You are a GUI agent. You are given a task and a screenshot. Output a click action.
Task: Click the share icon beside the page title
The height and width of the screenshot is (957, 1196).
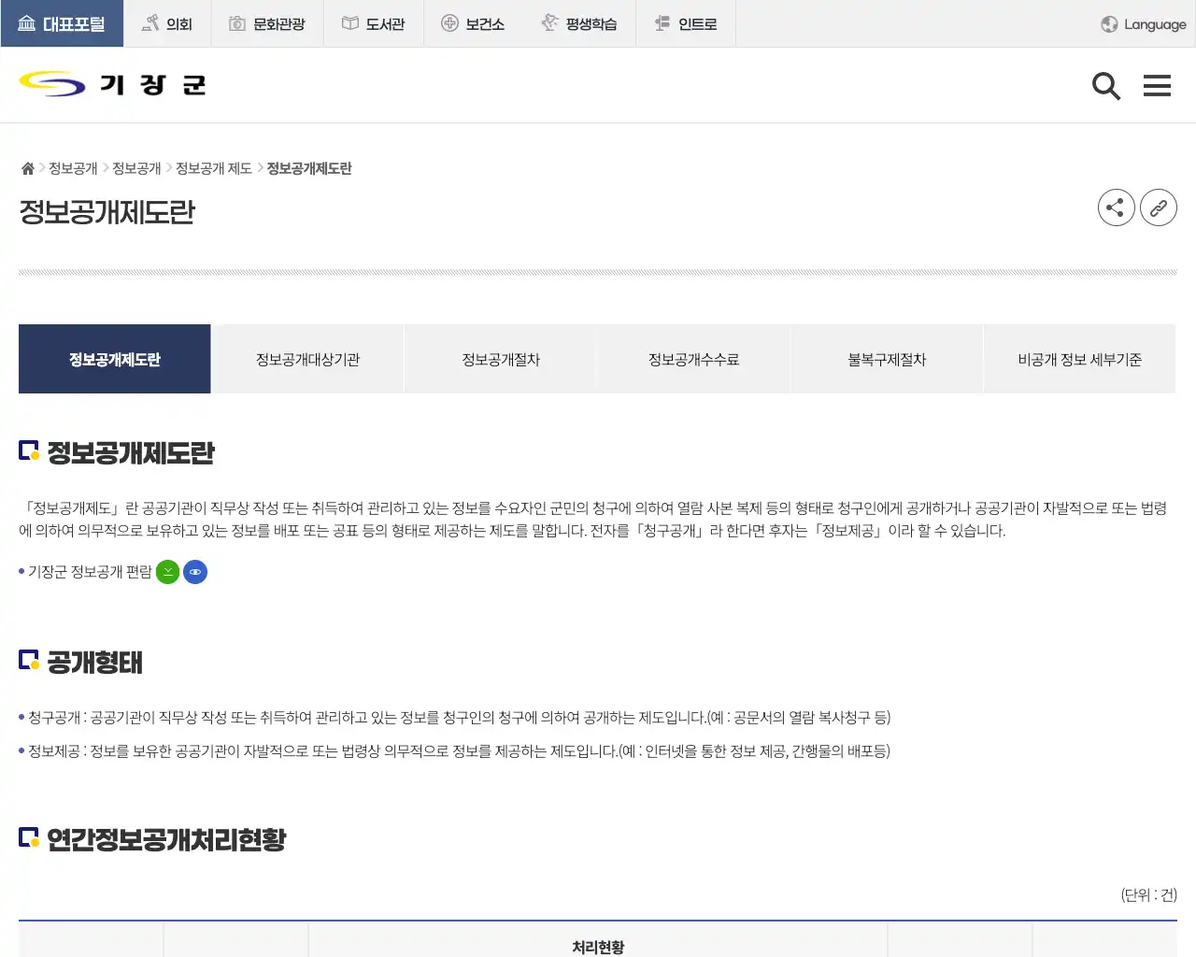[1116, 207]
